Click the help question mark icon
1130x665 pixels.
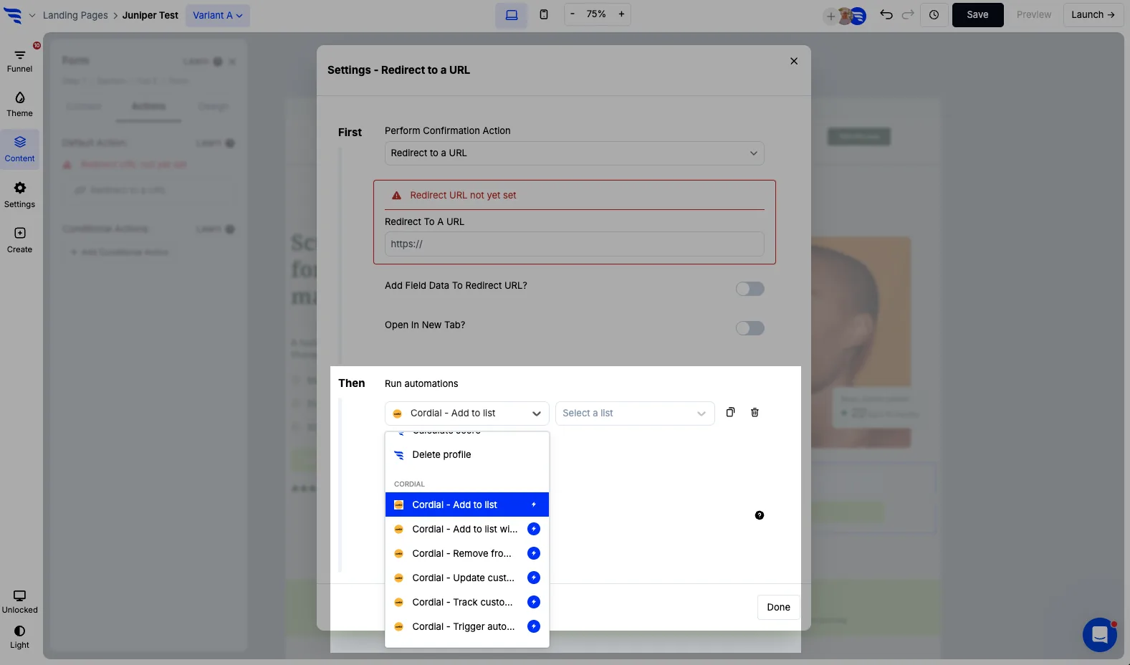click(x=760, y=515)
